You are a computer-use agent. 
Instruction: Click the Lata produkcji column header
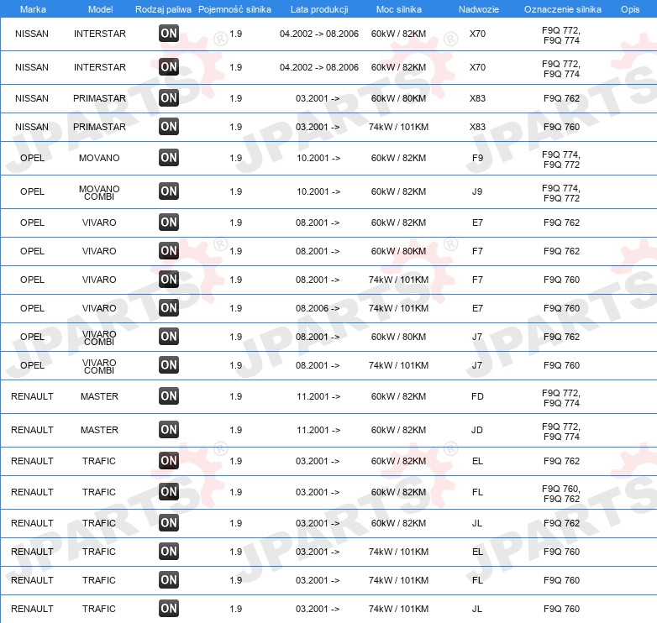point(319,9)
